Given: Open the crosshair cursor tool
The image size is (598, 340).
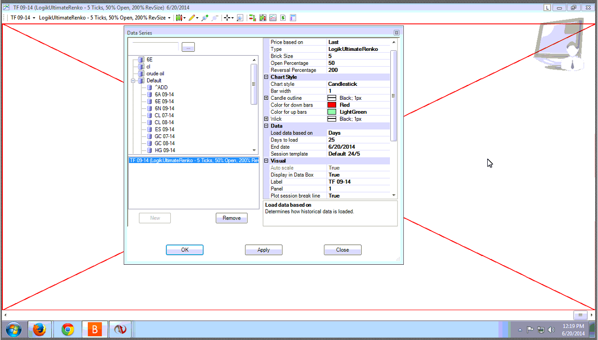Looking at the screenshot, I should click(x=228, y=18).
